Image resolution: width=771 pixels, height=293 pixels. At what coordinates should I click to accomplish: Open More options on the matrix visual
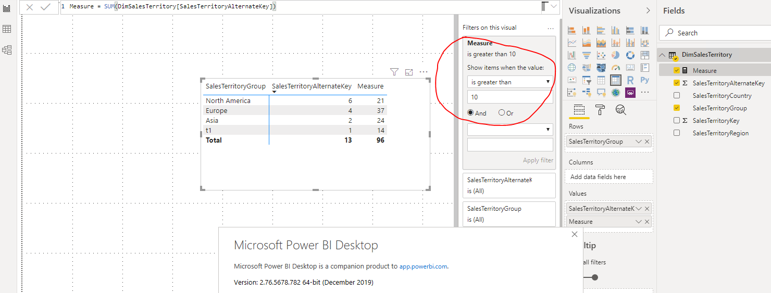point(424,72)
